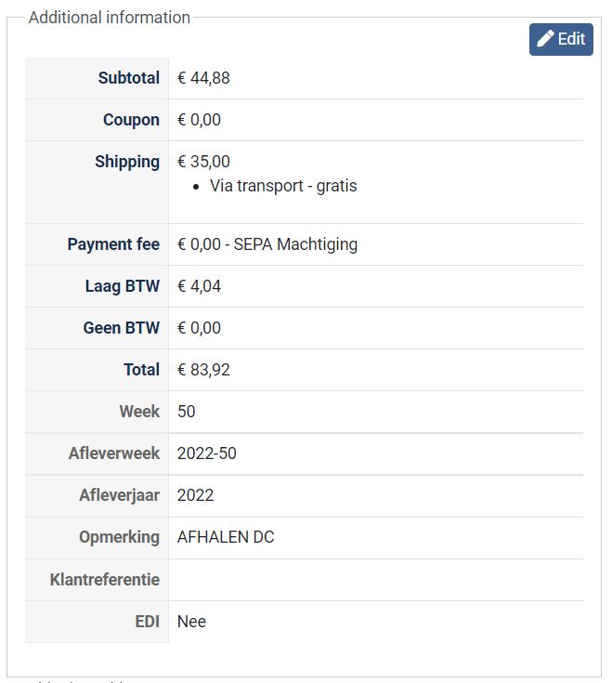
Task: Click the EDI value Nee
Action: click(191, 622)
